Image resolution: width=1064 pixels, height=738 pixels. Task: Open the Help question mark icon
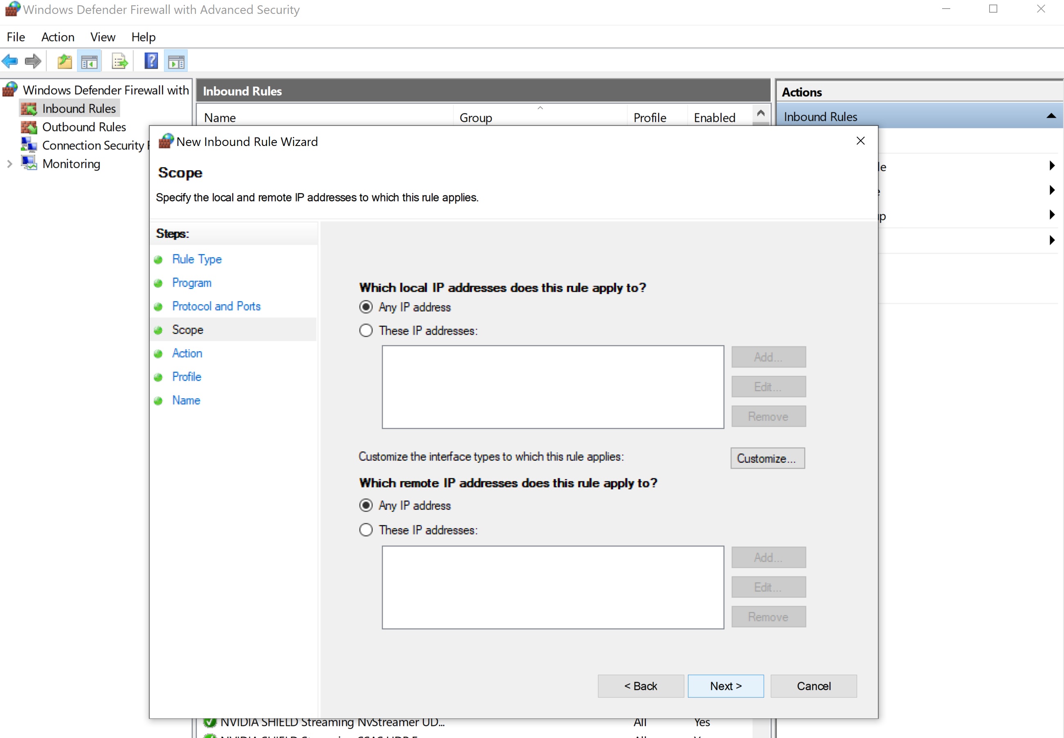pos(151,61)
